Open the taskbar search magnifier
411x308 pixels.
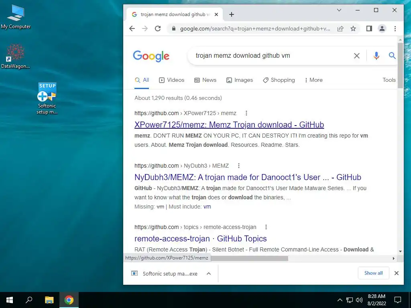tap(29, 300)
